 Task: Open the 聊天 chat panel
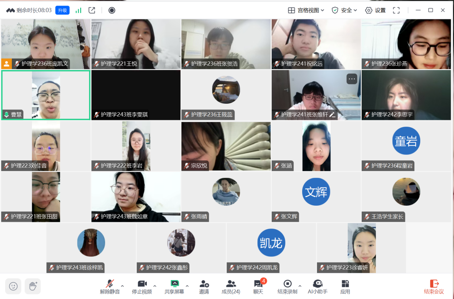tap(258, 287)
